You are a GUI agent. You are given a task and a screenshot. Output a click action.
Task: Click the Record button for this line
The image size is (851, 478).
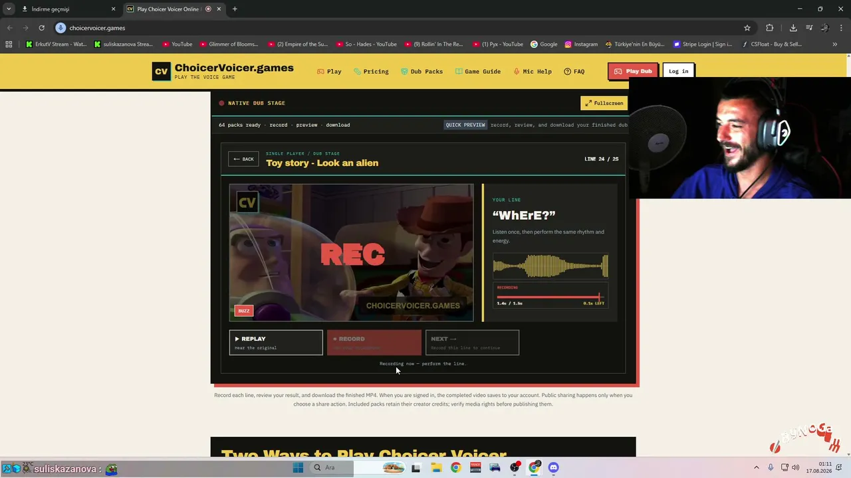click(x=374, y=343)
